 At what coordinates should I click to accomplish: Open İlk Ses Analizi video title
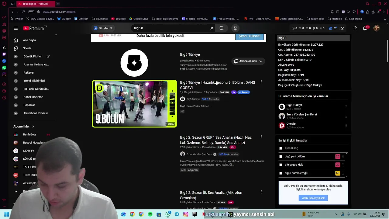pyautogui.click(x=211, y=195)
